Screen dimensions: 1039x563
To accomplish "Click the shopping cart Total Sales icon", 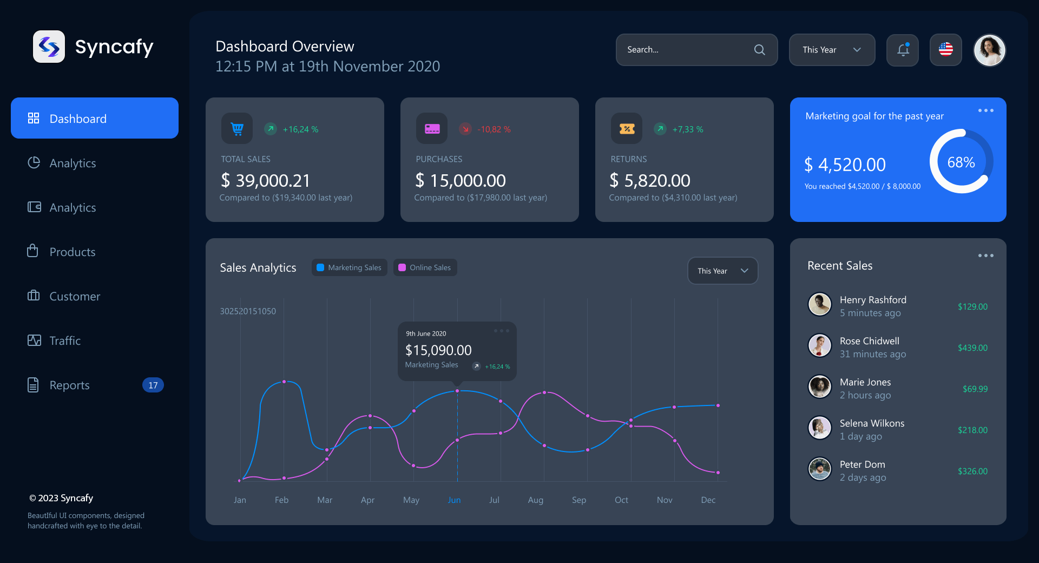I will point(237,129).
